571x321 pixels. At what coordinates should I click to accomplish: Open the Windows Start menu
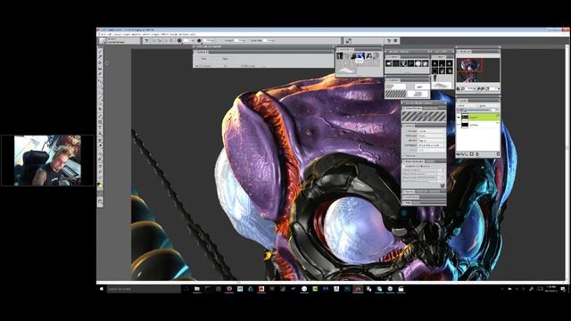point(102,289)
